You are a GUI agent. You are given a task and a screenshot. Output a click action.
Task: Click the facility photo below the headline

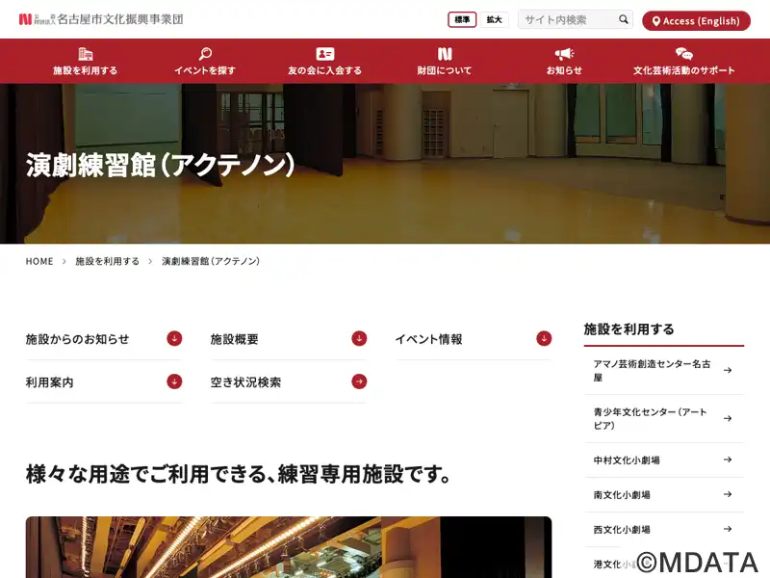289,547
